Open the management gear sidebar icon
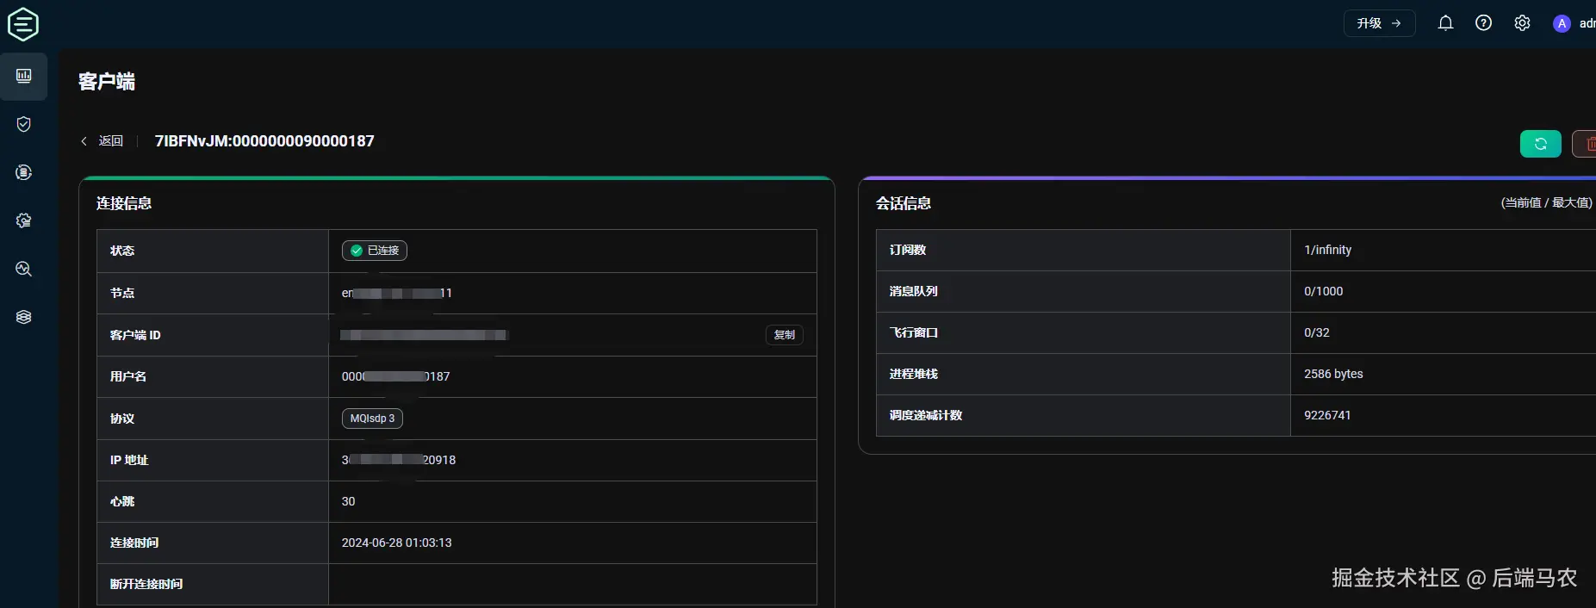1596x608 pixels. [x=24, y=220]
